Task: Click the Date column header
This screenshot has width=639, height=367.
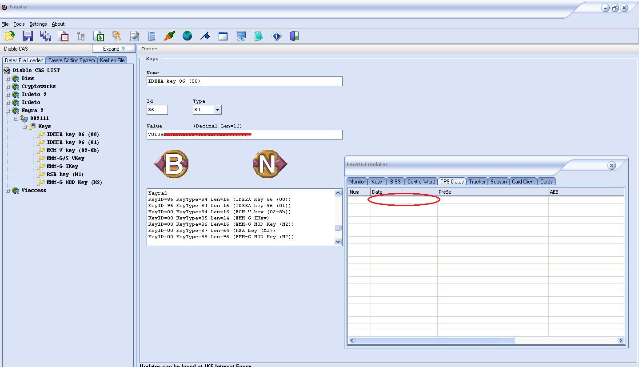Action: (404, 192)
